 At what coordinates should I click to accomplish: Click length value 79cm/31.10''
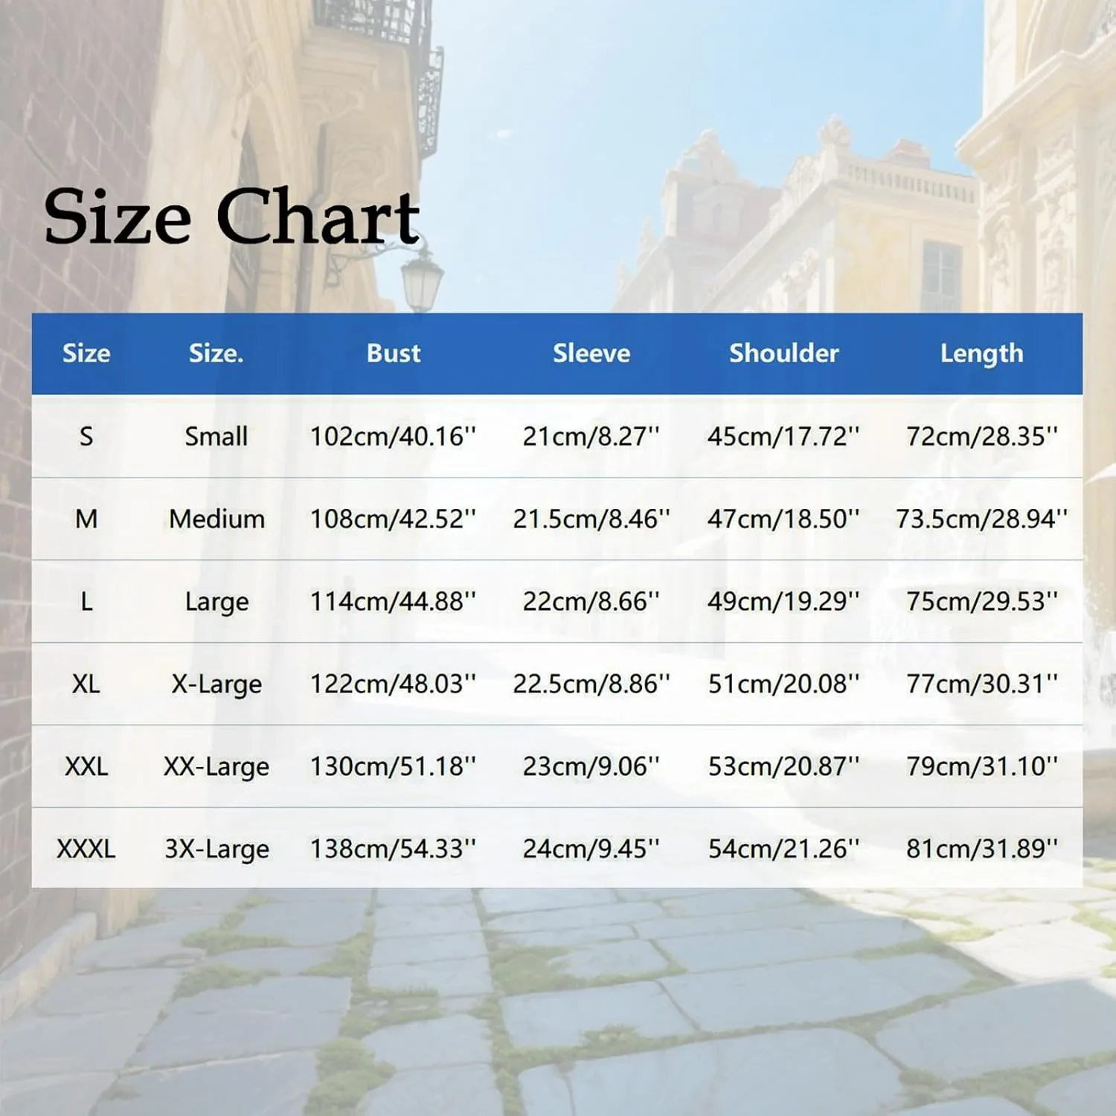tap(981, 766)
